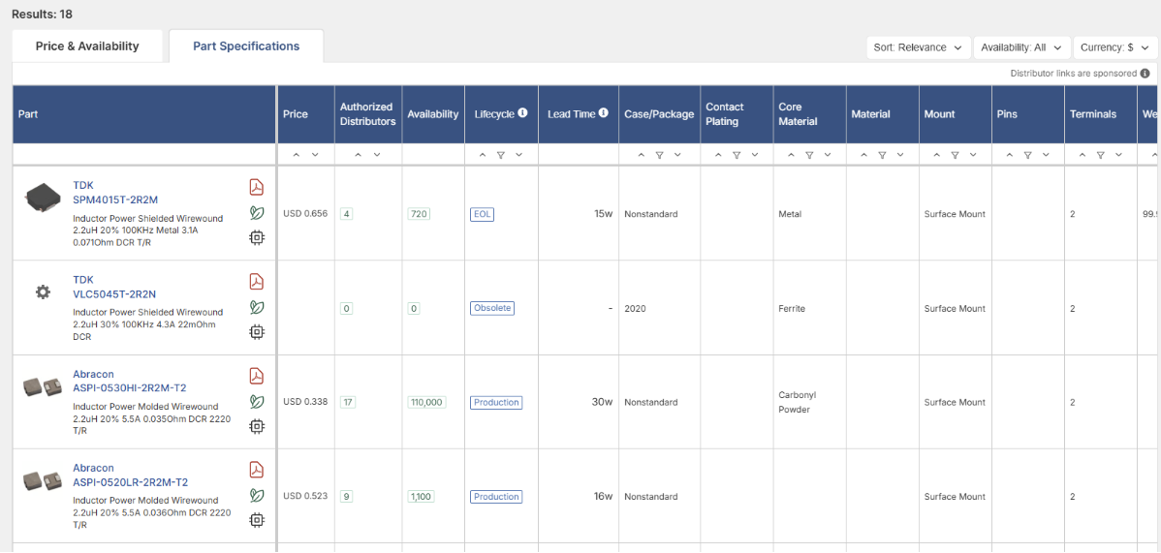Click the green leaf icon for SPM4015T-2R2M
Image resolution: width=1161 pixels, height=553 pixels.
tap(257, 213)
